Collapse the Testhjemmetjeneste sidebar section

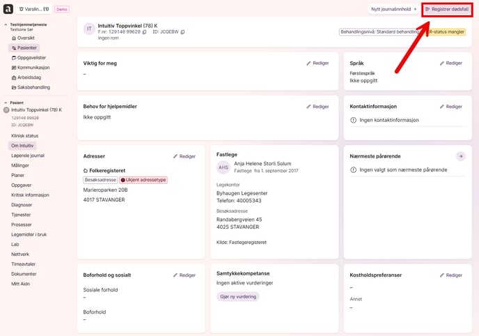point(6,24)
